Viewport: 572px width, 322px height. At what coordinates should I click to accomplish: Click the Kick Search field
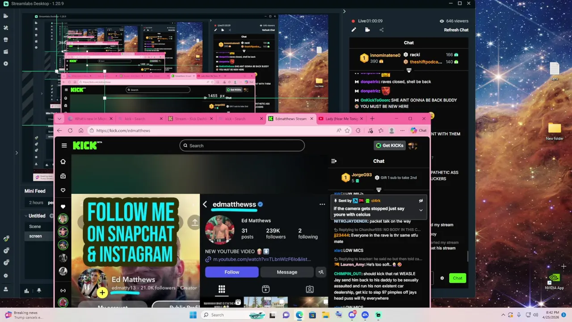tap(242, 145)
